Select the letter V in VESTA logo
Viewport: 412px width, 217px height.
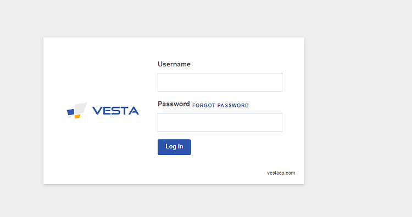click(97, 111)
